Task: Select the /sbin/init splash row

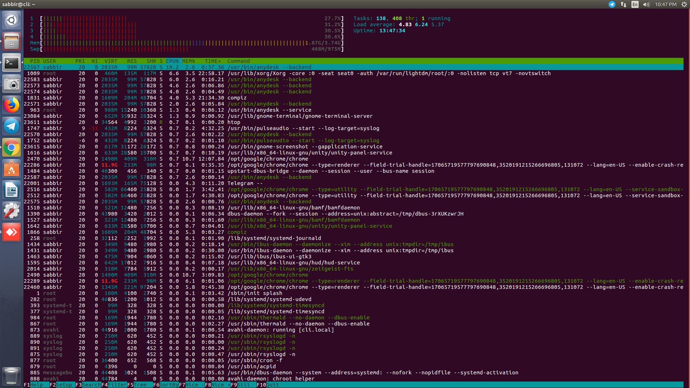Action: [x=354, y=293]
